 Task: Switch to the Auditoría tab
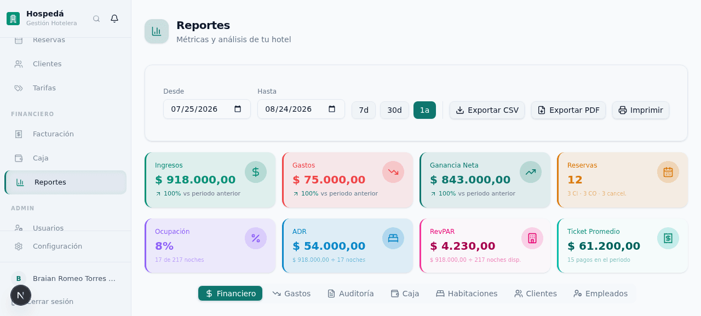point(350,294)
